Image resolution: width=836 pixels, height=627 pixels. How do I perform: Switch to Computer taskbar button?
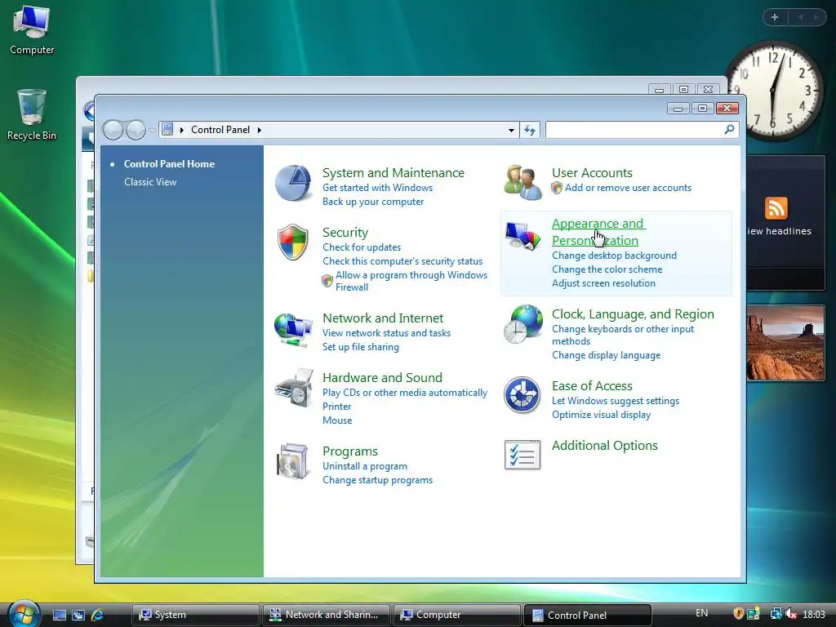click(457, 615)
